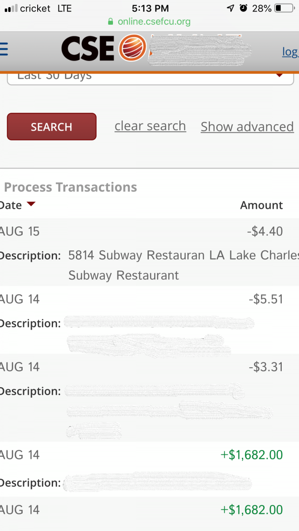Viewport: 299px width, 531px height.
Task: Open Show advanced options link
Action: 247,127
